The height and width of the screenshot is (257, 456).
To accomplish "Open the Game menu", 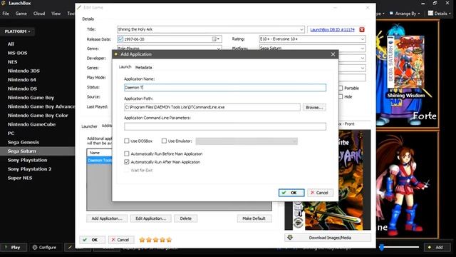I will pos(21,14).
